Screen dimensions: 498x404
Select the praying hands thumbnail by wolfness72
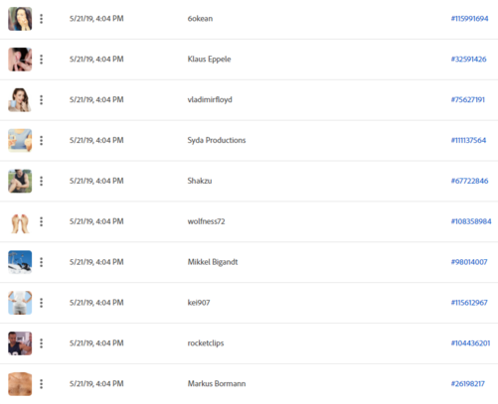click(x=20, y=223)
